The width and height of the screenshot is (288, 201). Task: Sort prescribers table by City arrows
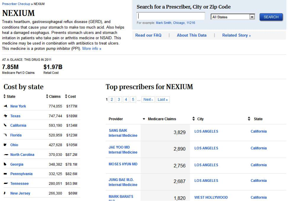point(193,119)
